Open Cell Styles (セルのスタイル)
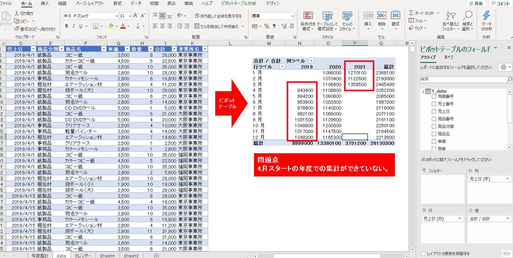This screenshot has width=513, height=258. click(x=347, y=21)
